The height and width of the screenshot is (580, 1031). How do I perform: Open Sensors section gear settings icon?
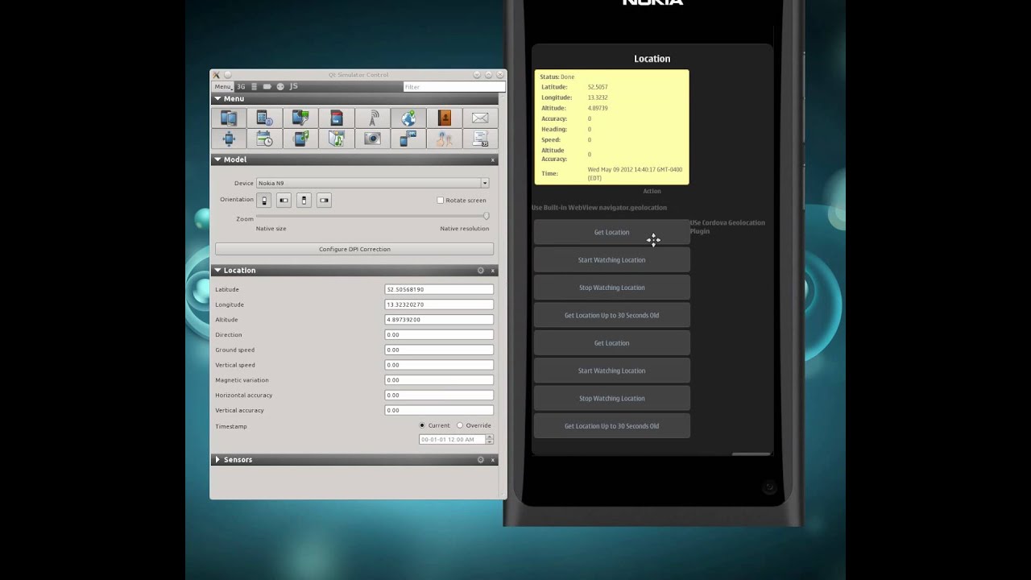tap(481, 460)
